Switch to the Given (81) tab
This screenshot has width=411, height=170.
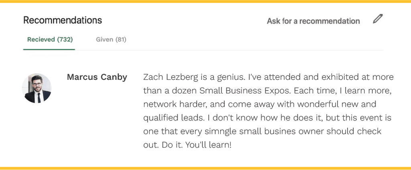(111, 40)
